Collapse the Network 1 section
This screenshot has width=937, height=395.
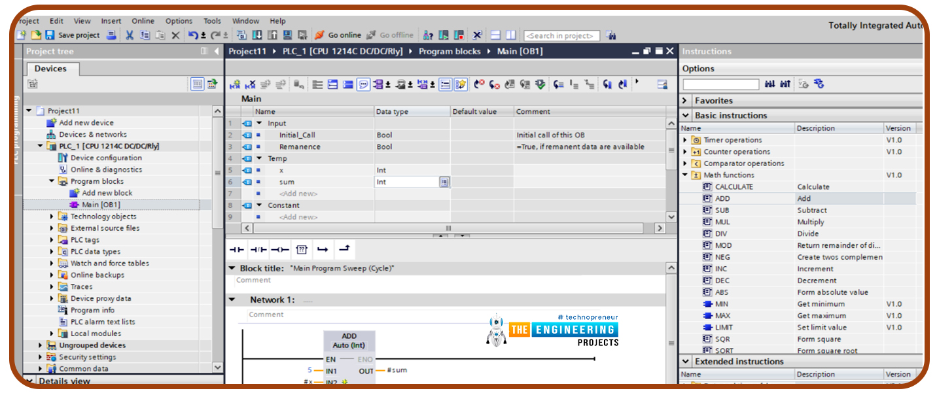(x=232, y=300)
